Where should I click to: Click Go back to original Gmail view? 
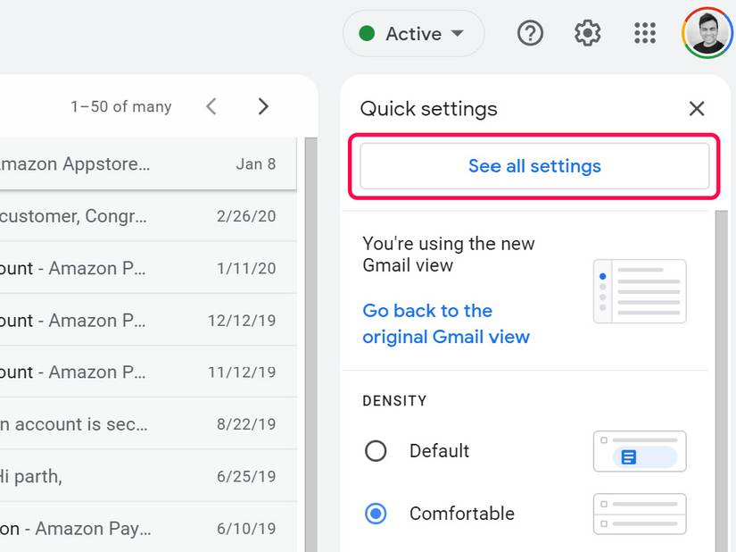tap(445, 323)
